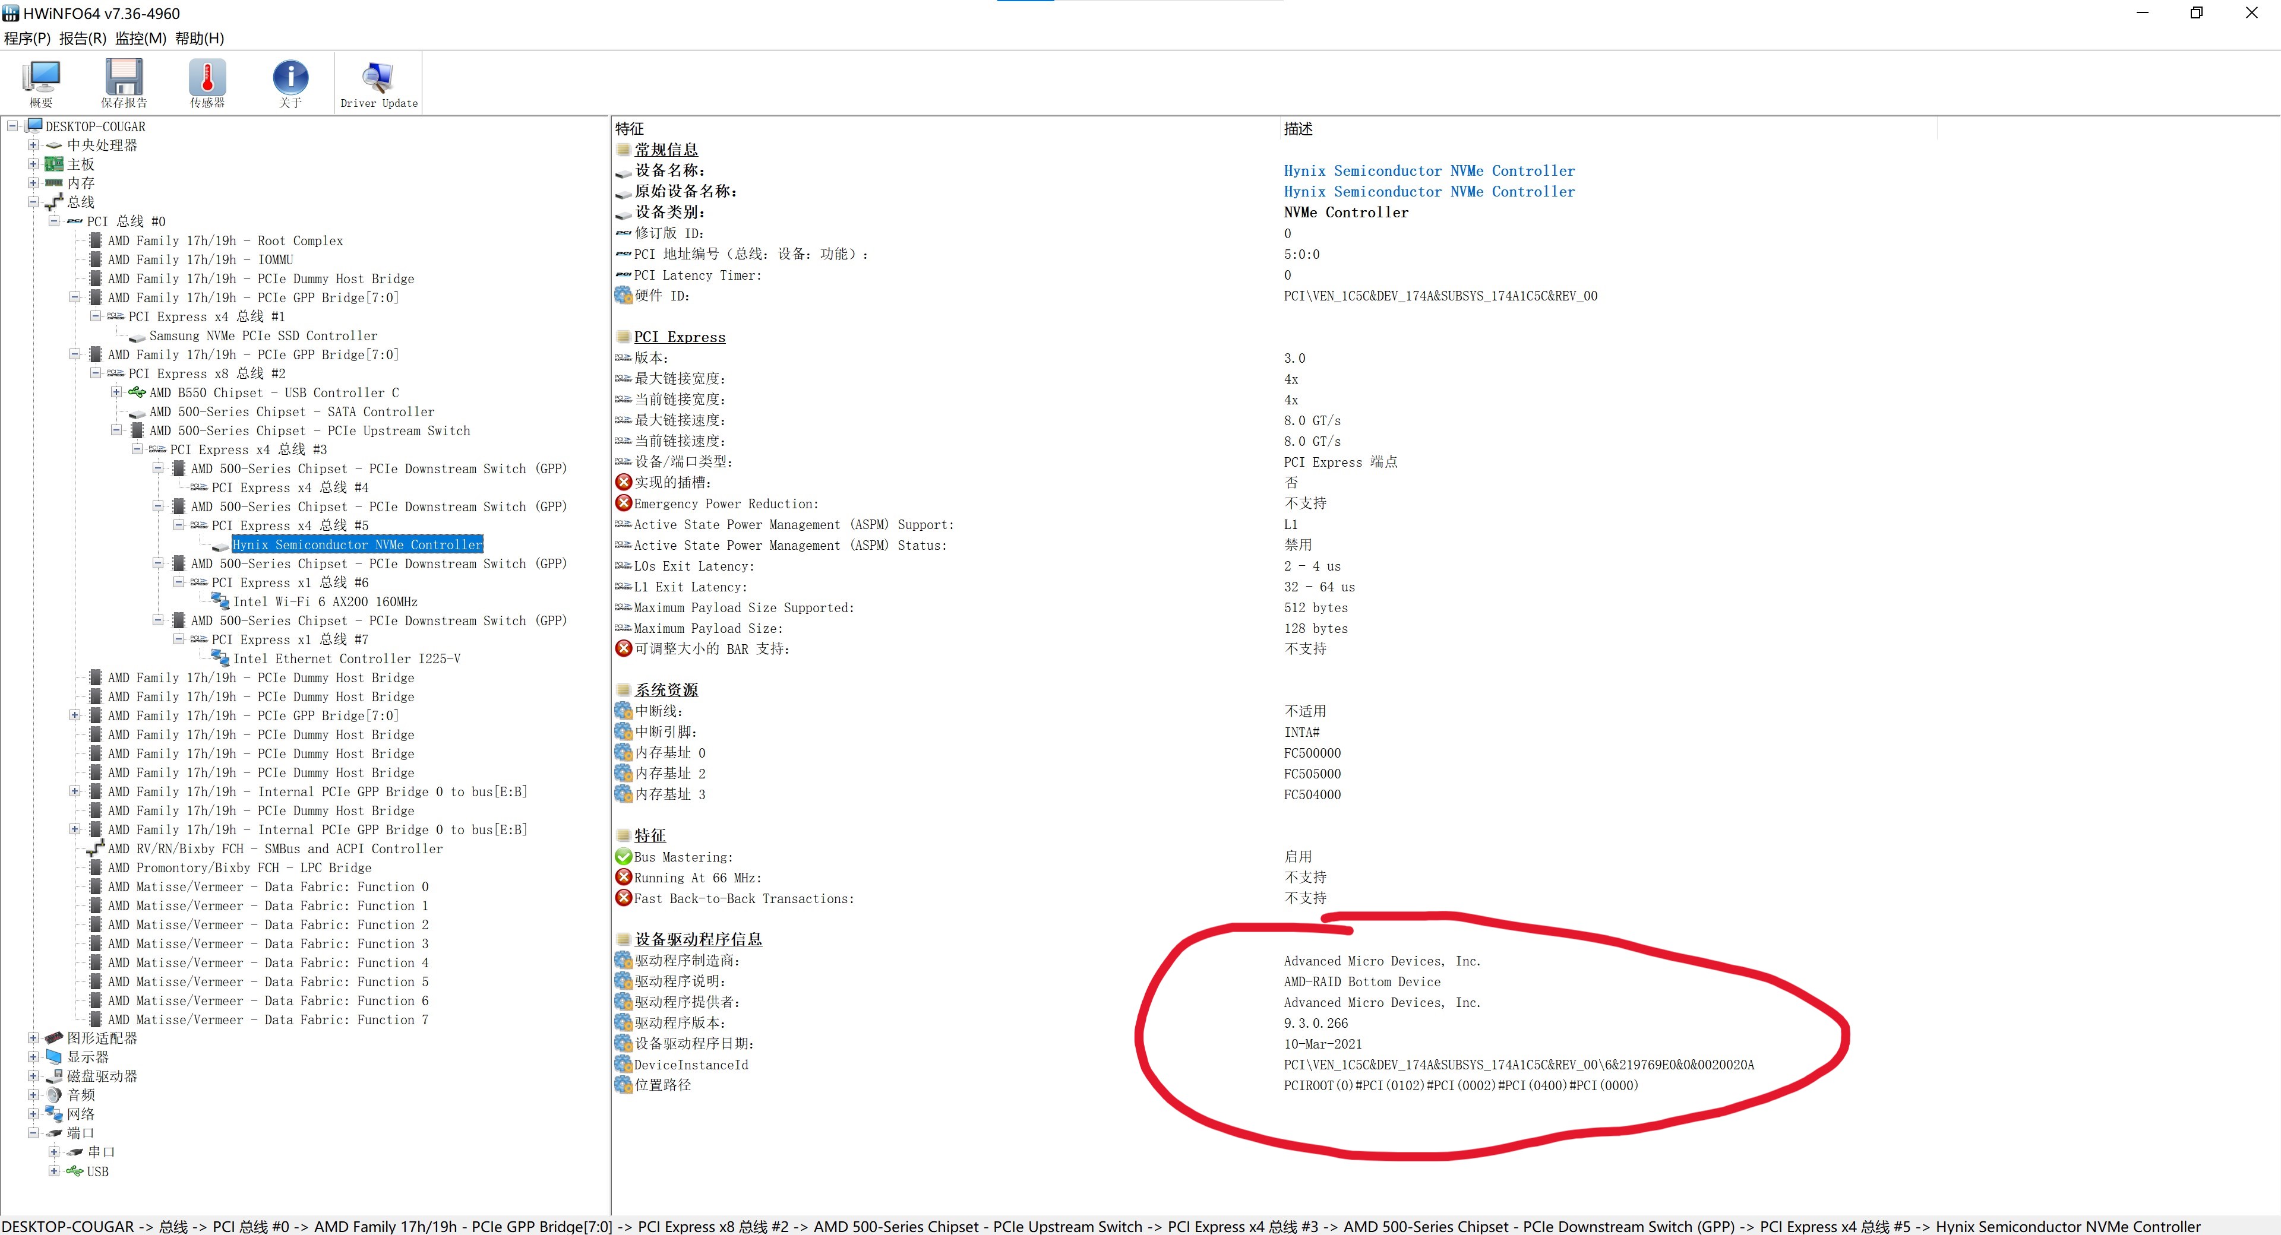The width and height of the screenshot is (2281, 1235).
Task: Expand the 中央处理器 tree node
Action: point(33,145)
